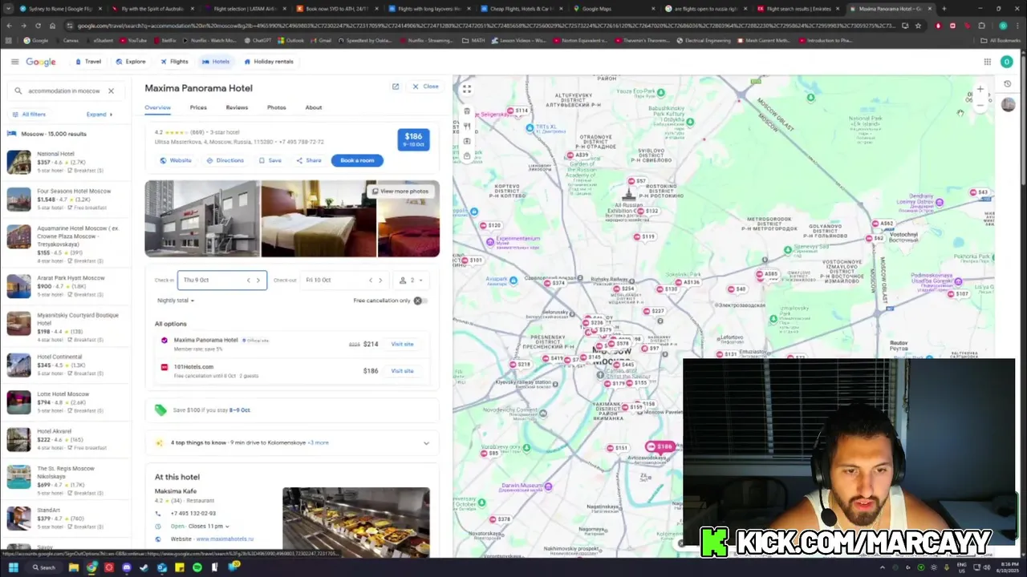Open the hotel exterior photo
1027x577 pixels.
click(202, 219)
